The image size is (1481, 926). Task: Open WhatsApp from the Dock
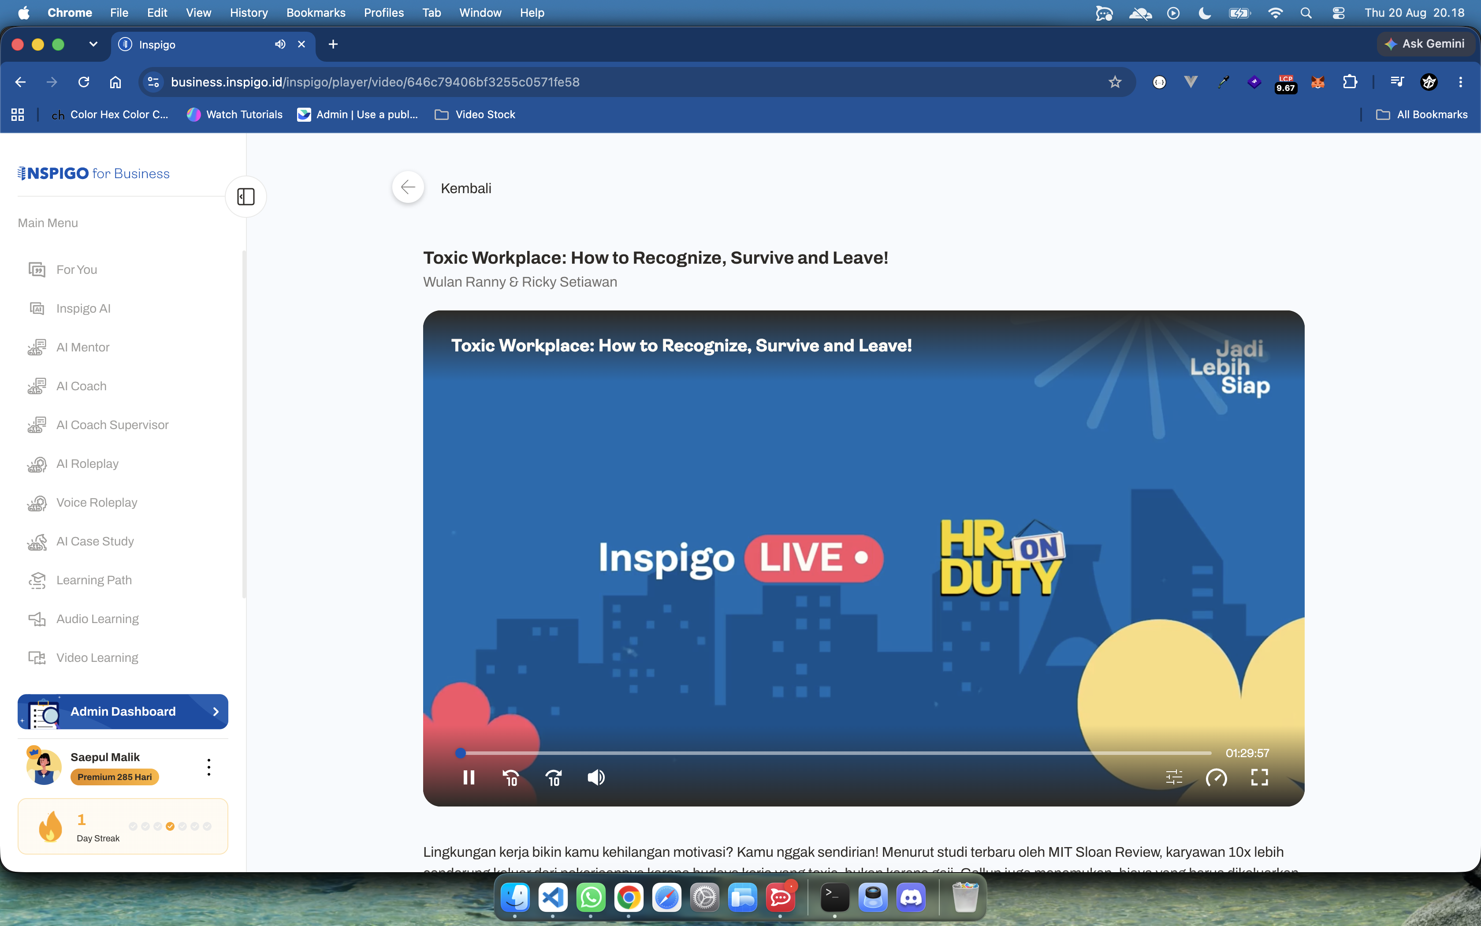click(x=591, y=898)
